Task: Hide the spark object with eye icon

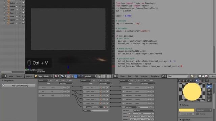Action: click(x=17, y=20)
